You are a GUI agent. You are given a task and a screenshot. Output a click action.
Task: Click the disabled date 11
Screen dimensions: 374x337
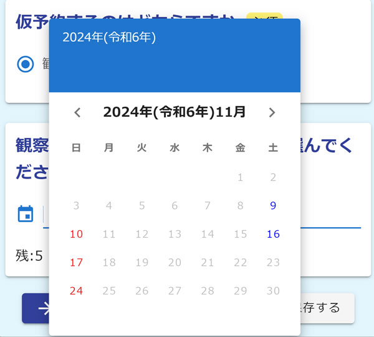coord(109,234)
